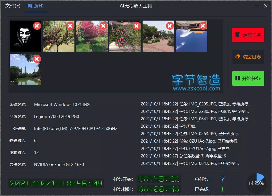The width and height of the screenshot is (272, 196).
Task: Click log entry IMG_0263.JPG 已开始执行
Action: tap(190, 134)
